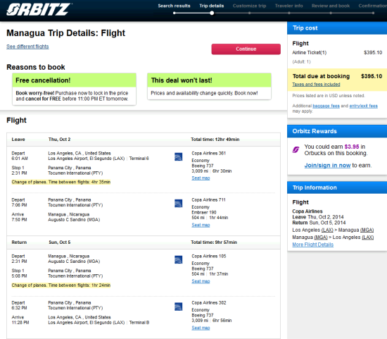387x339 pixels.
Task: View Seat map for Copa 105
Action: coord(201,281)
